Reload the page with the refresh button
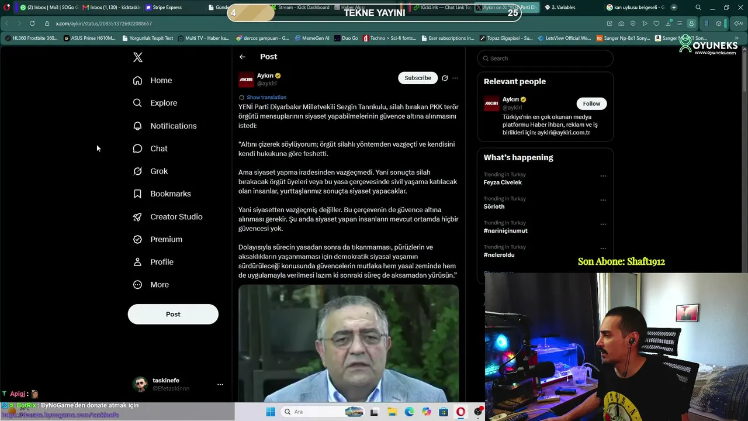This screenshot has width=748, height=421. pyautogui.click(x=32, y=23)
